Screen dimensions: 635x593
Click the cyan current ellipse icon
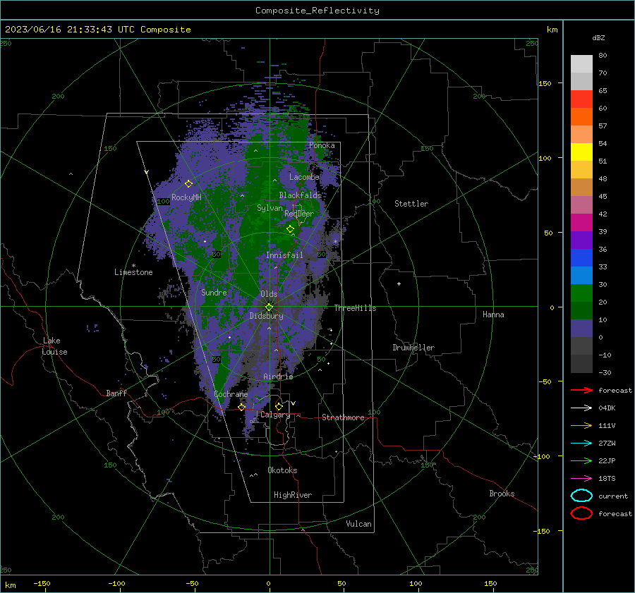pos(581,496)
